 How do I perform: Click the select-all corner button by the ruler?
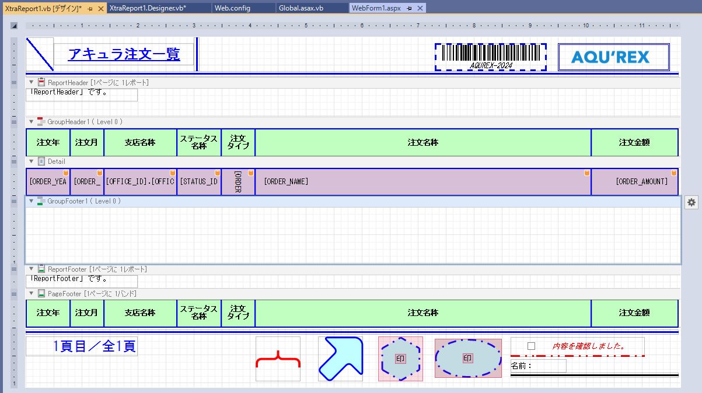point(14,26)
